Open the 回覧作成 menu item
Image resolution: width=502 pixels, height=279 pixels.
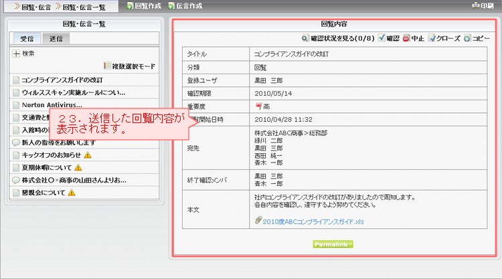(x=148, y=6)
